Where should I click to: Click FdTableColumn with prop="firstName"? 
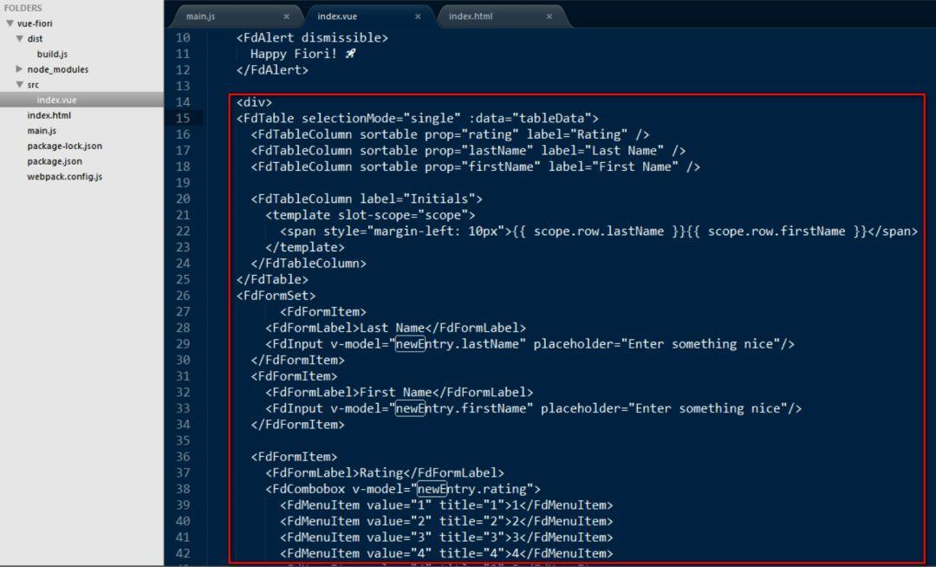475,166
